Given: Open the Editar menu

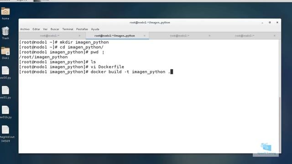Looking at the screenshot, I should click(x=36, y=29).
